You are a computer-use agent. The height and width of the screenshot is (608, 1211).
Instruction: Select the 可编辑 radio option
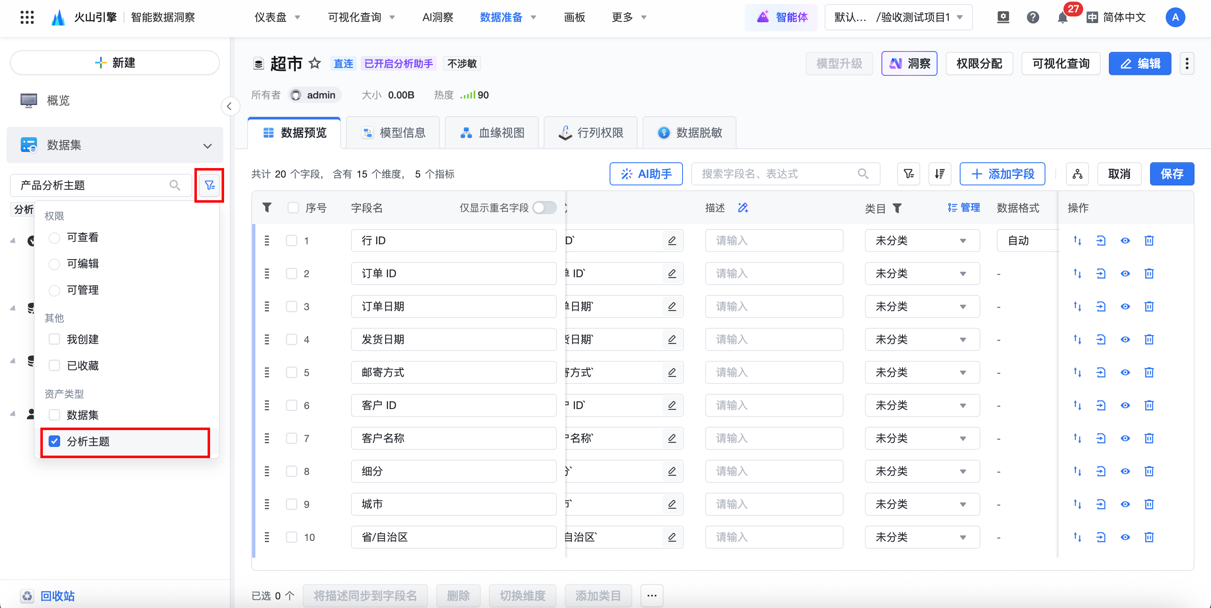point(54,264)
